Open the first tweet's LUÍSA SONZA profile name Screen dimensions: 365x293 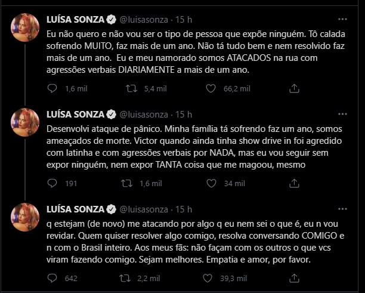(x=75, y=20)
